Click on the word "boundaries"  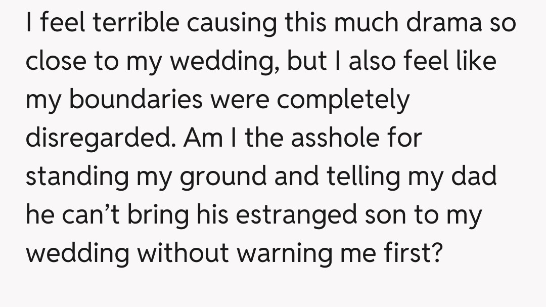pos(136,100)
